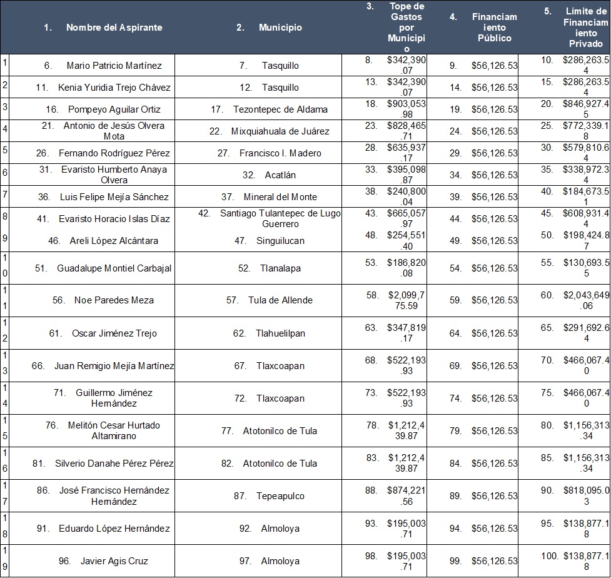
Task: Click 'Evaristo Horacio Islas Díaz'
Action: tap(114, 219)
